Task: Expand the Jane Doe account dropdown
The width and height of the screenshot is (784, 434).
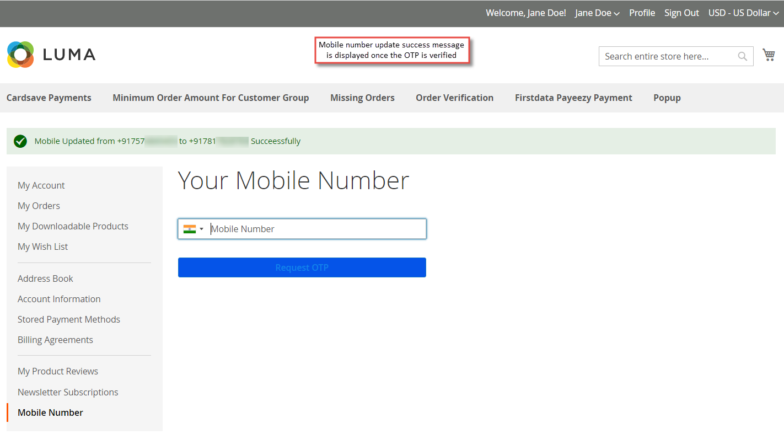Action: pyautogui.click(x=597, y=13)
